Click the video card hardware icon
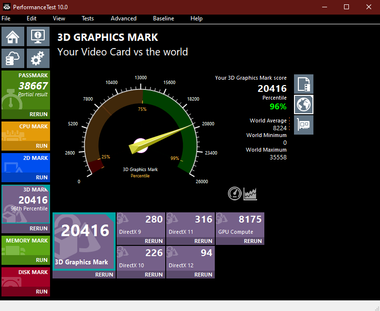The image size is (380, 311). pos(304,125)
